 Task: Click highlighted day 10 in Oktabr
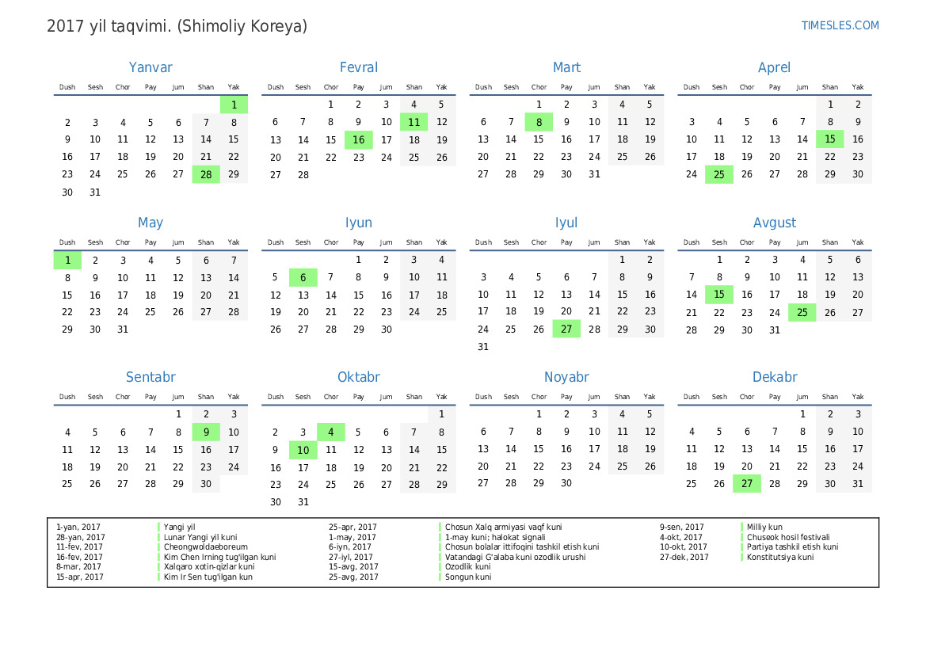[303, 450]
